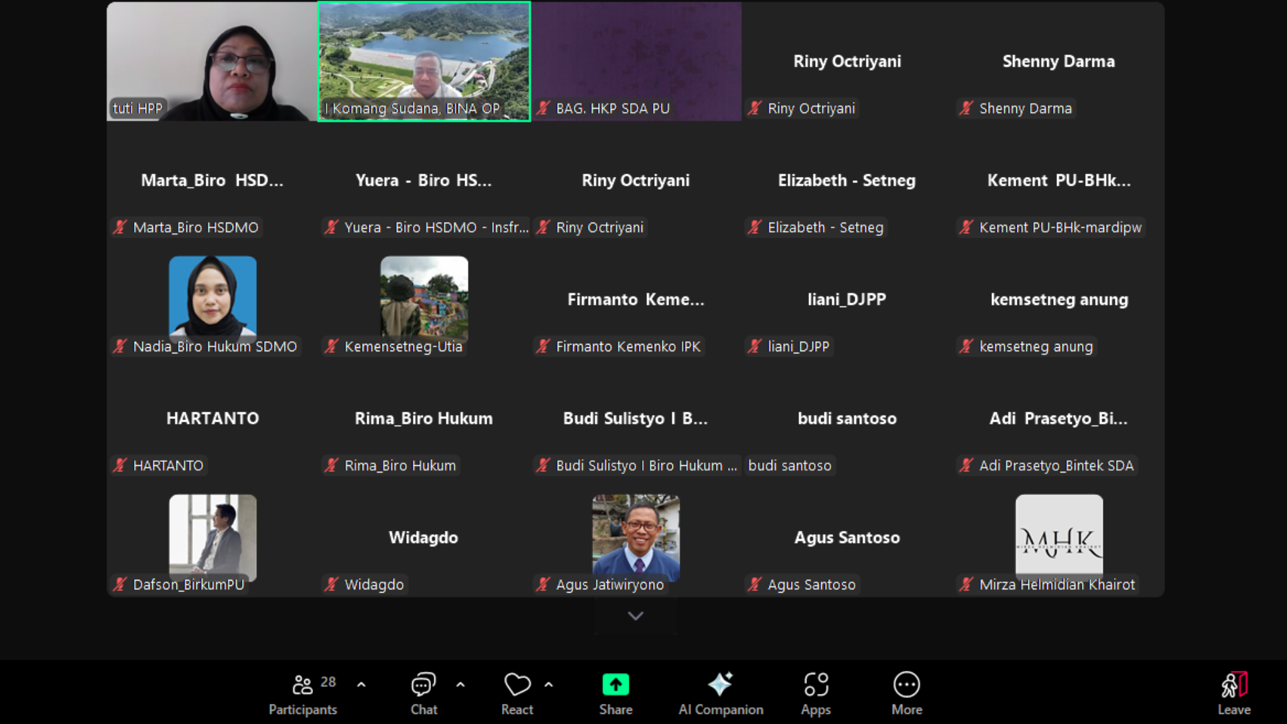The width and height of the screenshot is (1287, 724).
Task: Open the Participants panel icon
Action: (302, 685)
